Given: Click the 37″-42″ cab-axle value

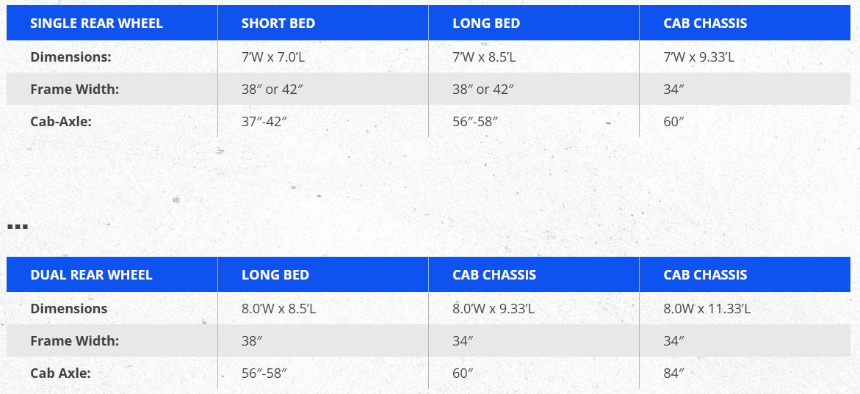Looking at the screenshot, I should click(x=264, y=121).
